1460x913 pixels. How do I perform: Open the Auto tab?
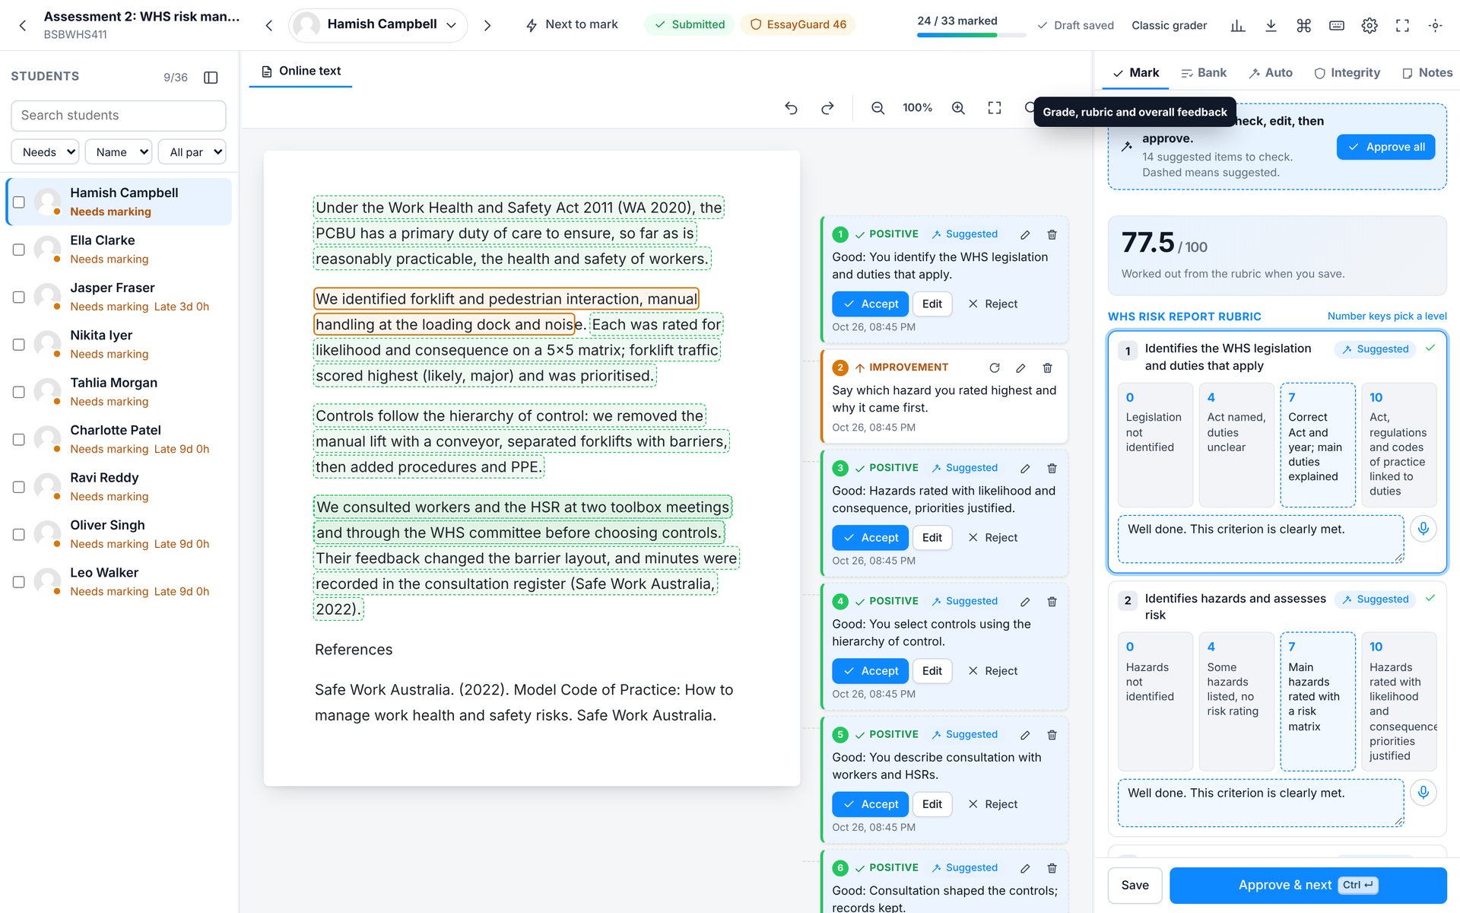tap(1271, 73)
